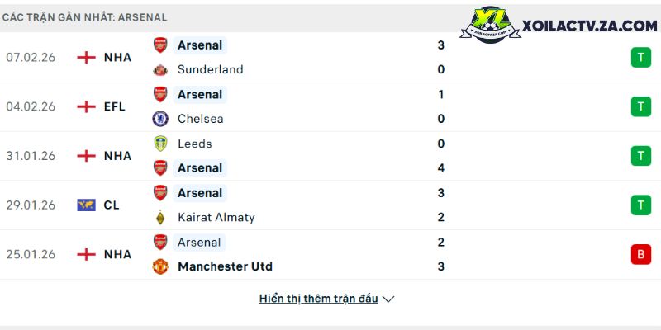Expand the chevron next to Hiển thị thêm trận đấu

click(x=388, y=299)
